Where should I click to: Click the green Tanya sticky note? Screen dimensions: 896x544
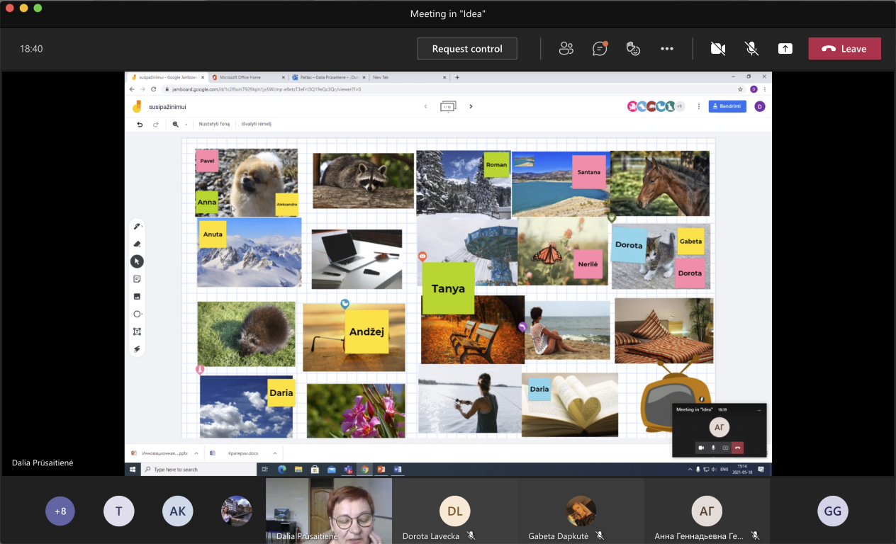pos(448,288)
